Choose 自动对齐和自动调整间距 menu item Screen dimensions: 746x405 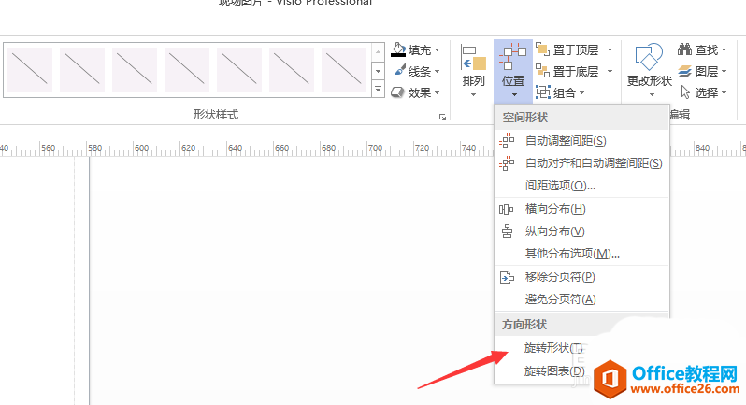(x=581, y=163)
